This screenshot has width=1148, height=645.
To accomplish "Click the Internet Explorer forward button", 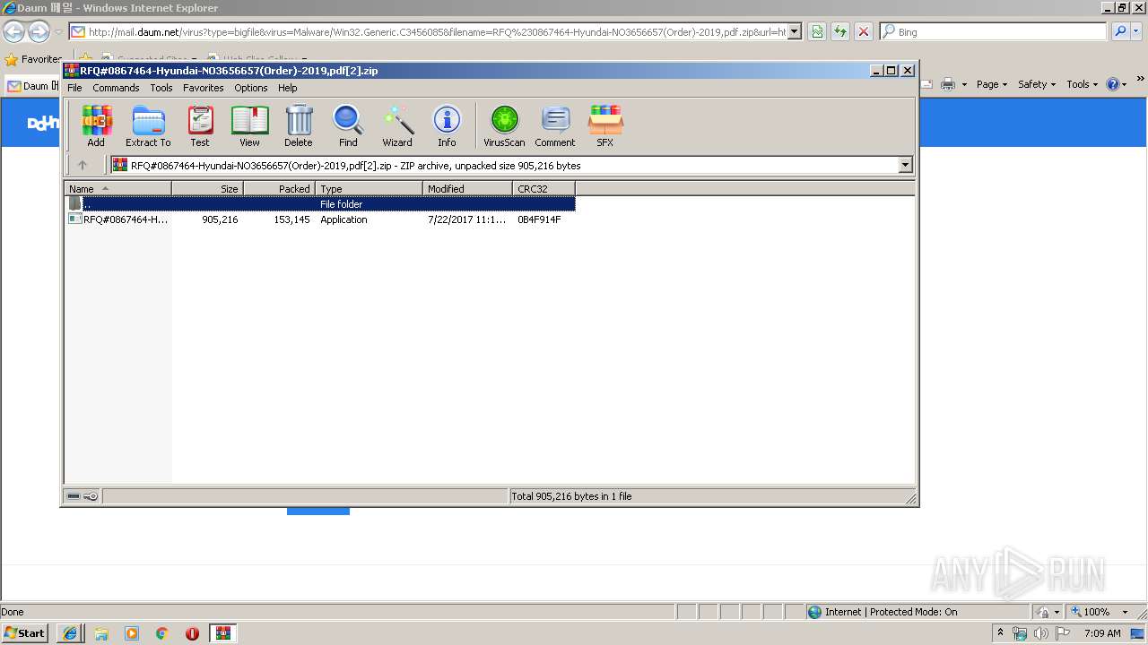I will (39, 32).
